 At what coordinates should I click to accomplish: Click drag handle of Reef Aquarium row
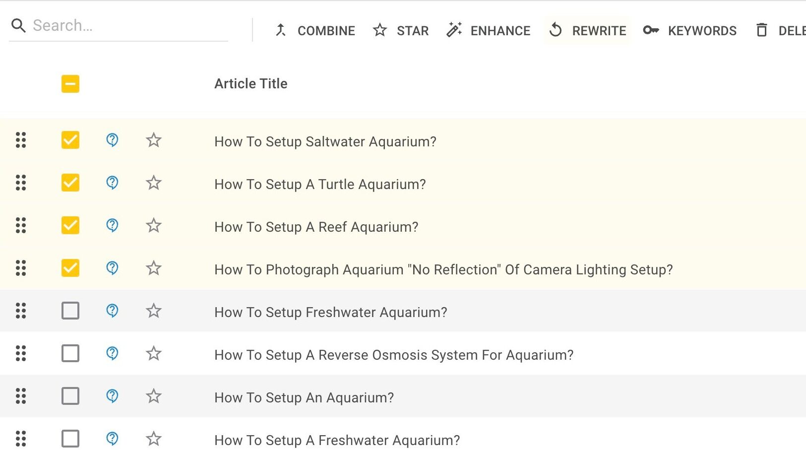(21, 225)
